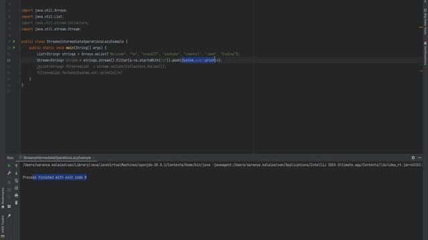Collapse the block comment fold marker
This screenshot has width=428, height=240.
pos(19,67)
